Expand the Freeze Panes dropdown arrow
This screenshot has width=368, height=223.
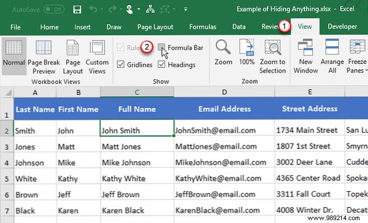coord(366,71)
